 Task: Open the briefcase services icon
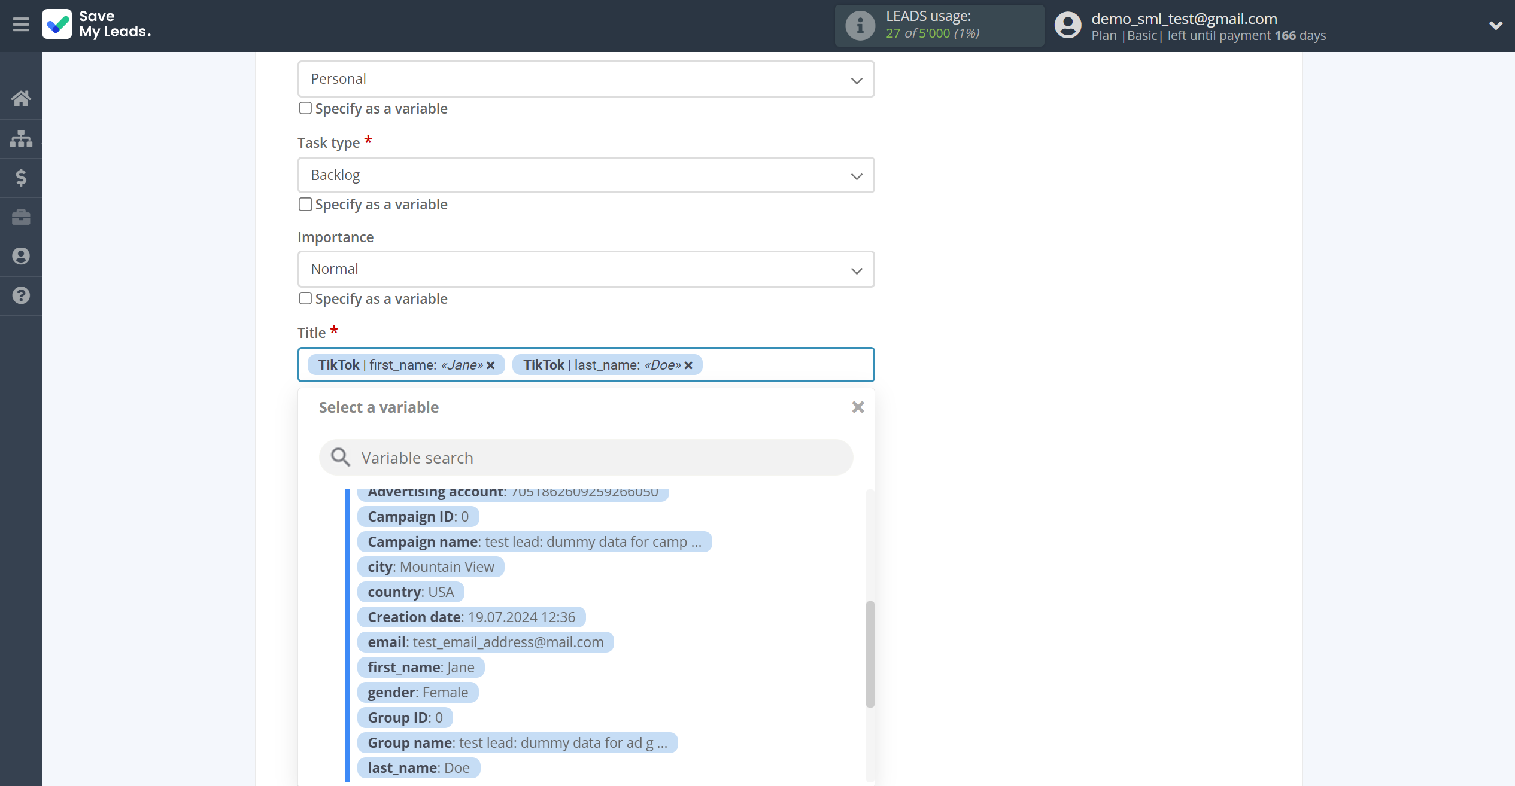tap(21, 217)
